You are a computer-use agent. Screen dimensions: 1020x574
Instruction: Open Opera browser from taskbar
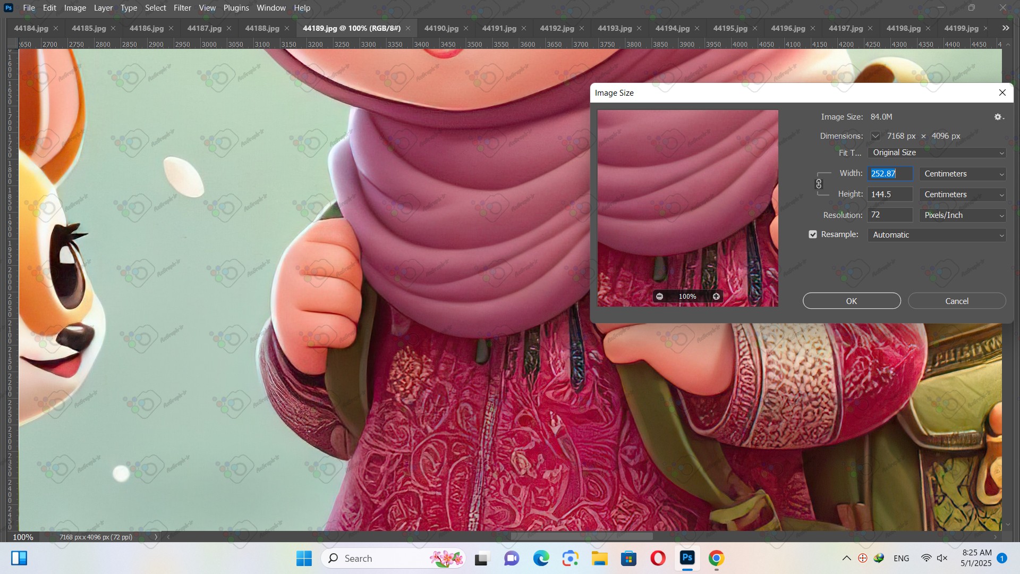click(x=658, y=558)
